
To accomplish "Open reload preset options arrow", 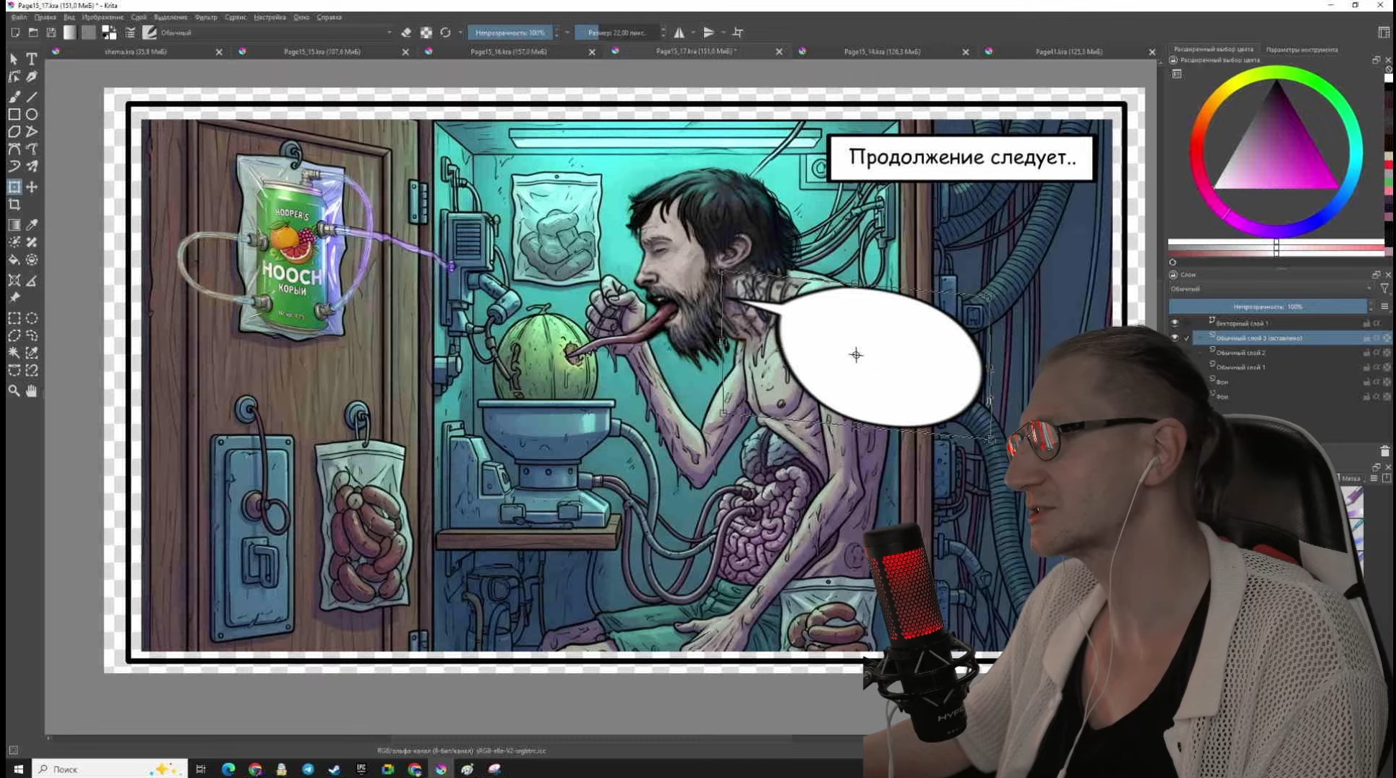I will [x=460, y=32].
